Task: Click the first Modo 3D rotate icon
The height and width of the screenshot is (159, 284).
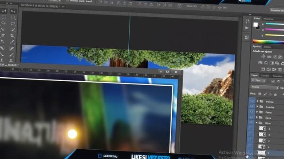Action: click(x=203, y=7)
